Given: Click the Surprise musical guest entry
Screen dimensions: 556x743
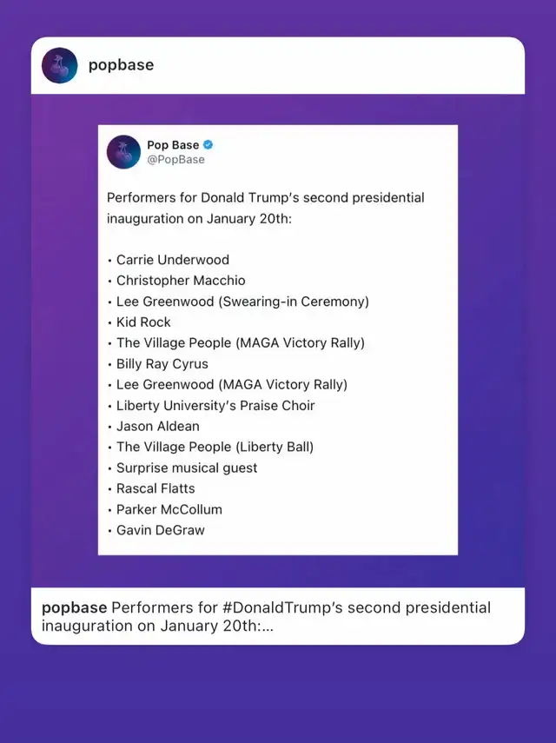Looking at the screenshot, I should pyautogui.click(x=187, y=468).
